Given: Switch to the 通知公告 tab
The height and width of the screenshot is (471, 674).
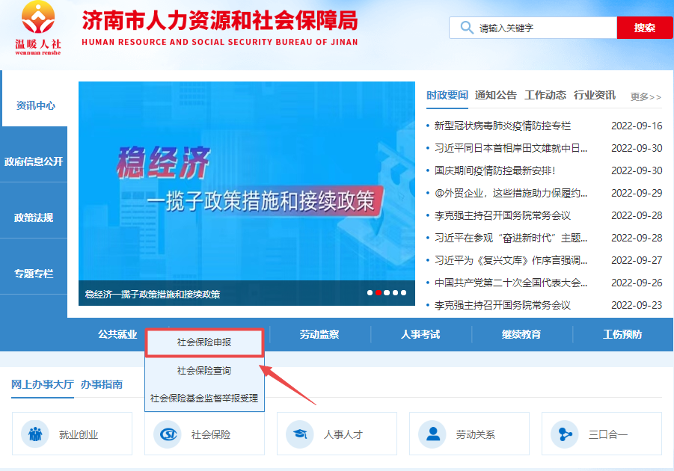Looking at the screenshot, I should click(x=495, y=96).
